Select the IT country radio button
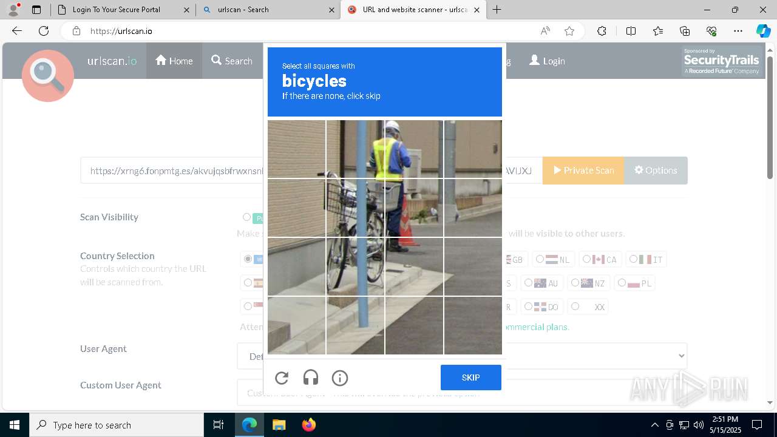The image size is (777, 437). coord(633,259)
